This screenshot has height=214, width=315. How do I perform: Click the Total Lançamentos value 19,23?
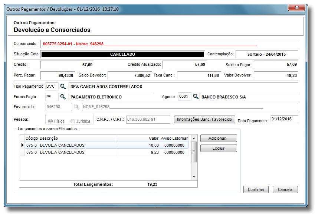click(x=152, y=184)
